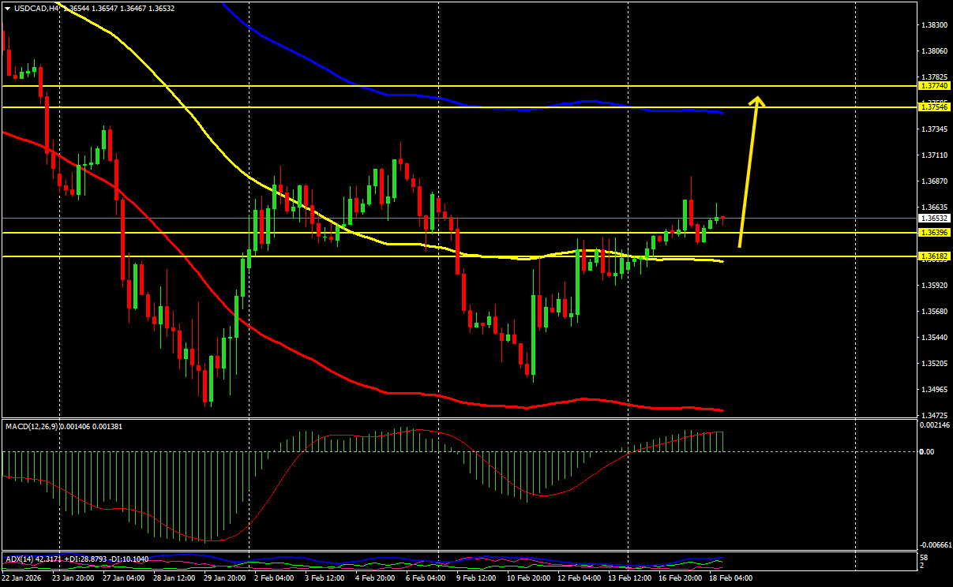Screen dimensions: 953x587
Task: Click the 1.38060 price scale value
Action: click(934, 51)
